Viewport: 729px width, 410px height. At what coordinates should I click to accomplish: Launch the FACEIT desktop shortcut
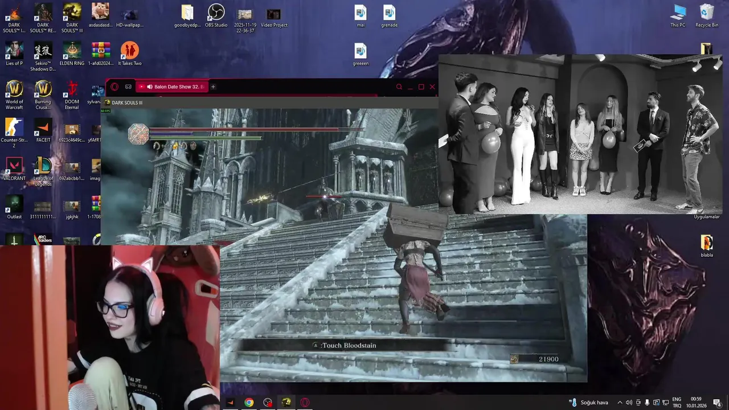point(43,130)
